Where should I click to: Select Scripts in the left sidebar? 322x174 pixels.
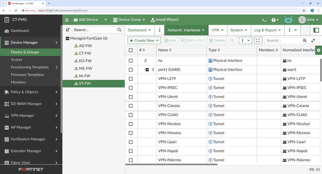16,60
